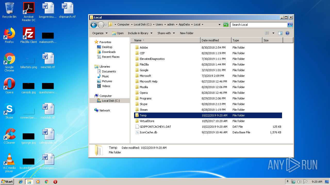
Task: Select Recycle Bin desktop icon
Action: (9, 11)
